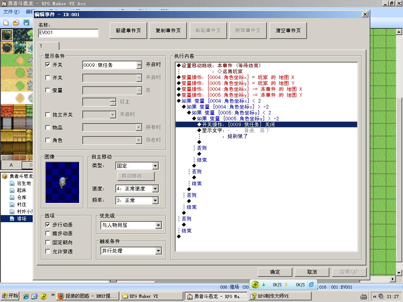
Task: Click the keyboard input method tray icon
Action: click(x=363, y=296)
